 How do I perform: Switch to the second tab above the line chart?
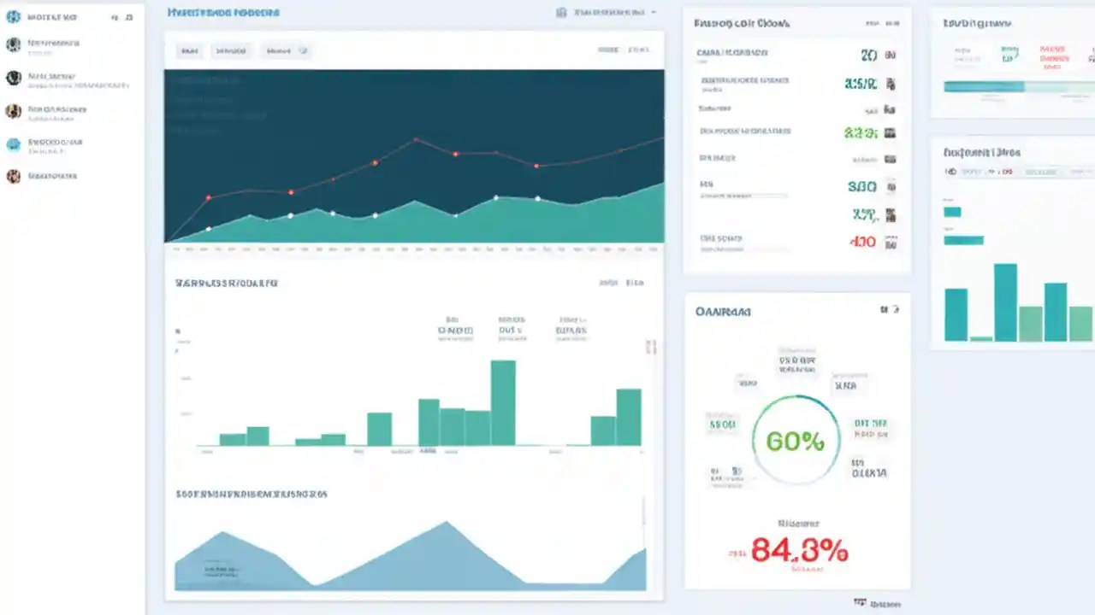pos(230,50)
